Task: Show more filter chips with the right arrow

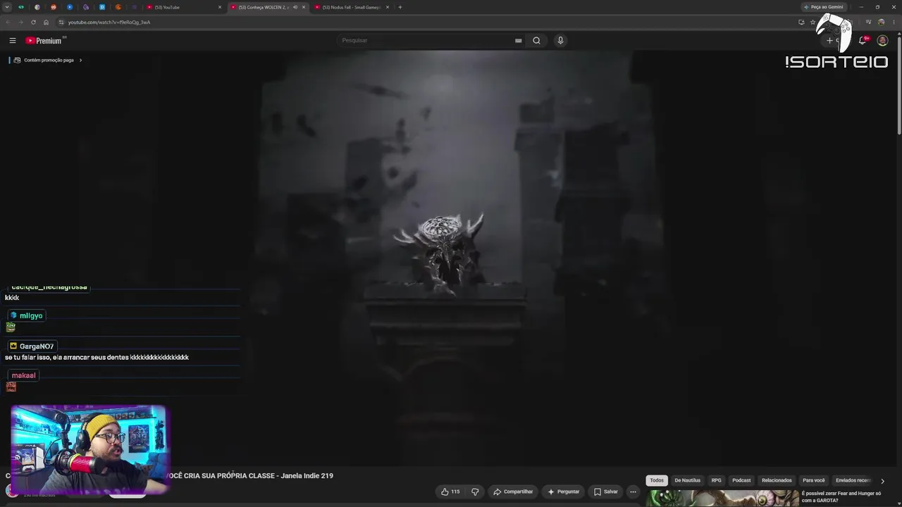Action: click(882, 481)
